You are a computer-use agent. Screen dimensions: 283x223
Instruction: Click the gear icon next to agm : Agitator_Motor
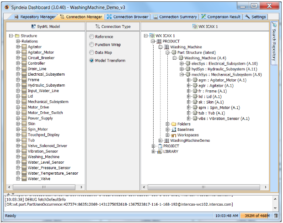click(195, 80)
